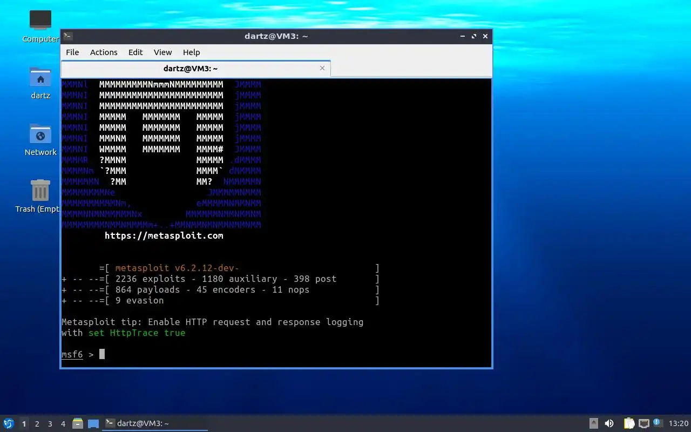Open the View menu
691x432 pixels.
162,52
